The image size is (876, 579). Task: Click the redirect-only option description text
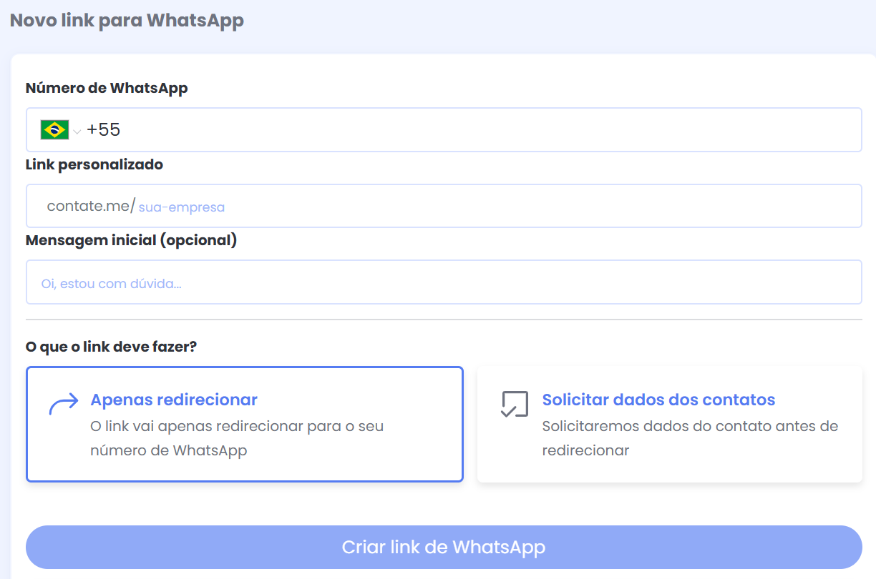pos(237,438)
